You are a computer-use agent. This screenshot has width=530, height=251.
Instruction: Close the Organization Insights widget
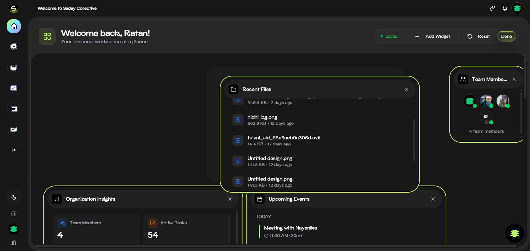click(230, 199)
